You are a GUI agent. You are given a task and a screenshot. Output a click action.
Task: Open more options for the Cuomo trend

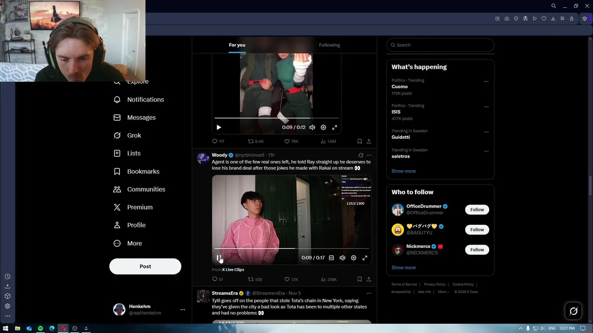tap(486, 81)
